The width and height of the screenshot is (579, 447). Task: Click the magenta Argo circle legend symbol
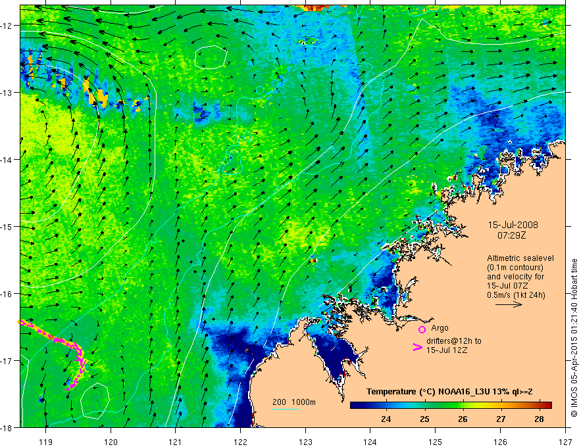pos(422,329)
